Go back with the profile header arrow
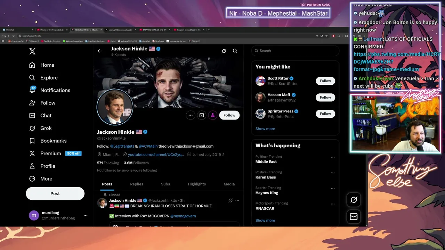445x250 pixels. coord(100,51)
